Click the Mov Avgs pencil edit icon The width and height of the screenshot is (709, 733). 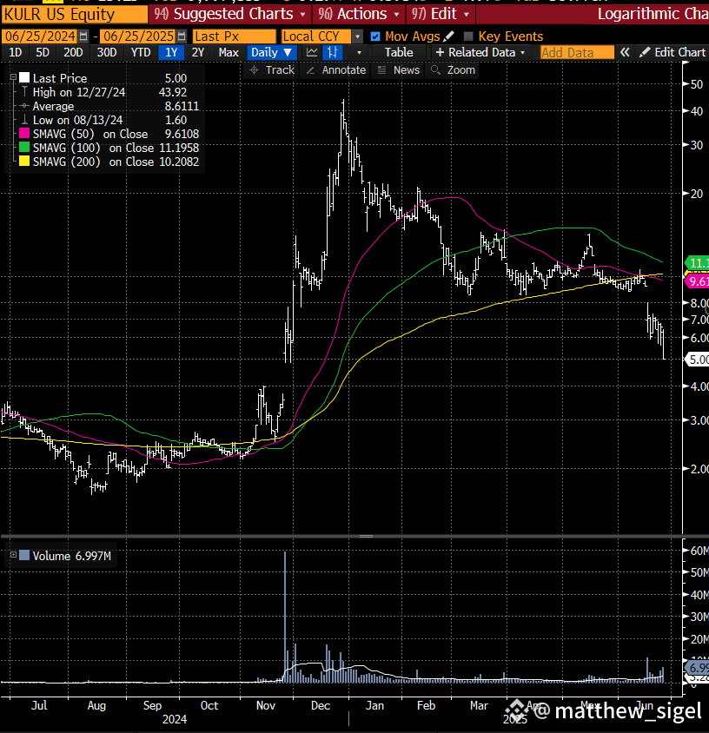pos(448,36)
